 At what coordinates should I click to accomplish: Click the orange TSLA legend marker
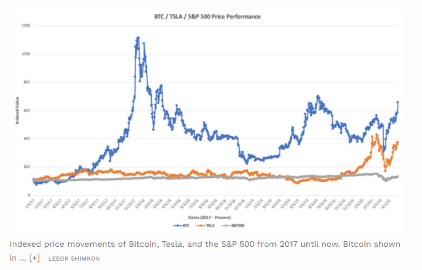201,226
